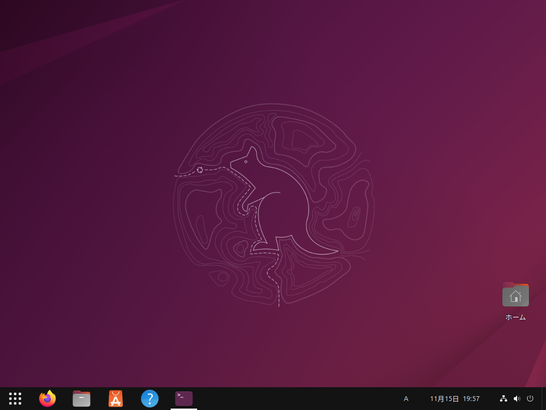Click the kangaroo's eye on the wallpaper

pos(246,162)
